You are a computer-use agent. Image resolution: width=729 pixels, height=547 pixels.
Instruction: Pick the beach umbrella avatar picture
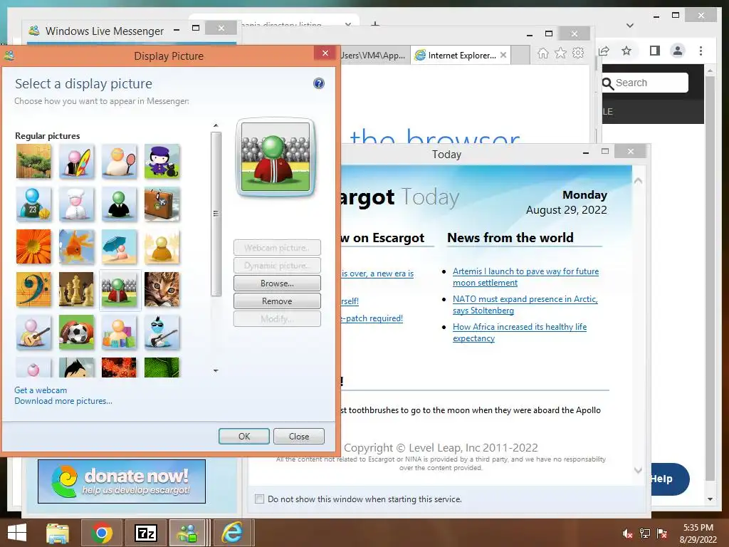(x=119, y=247)
